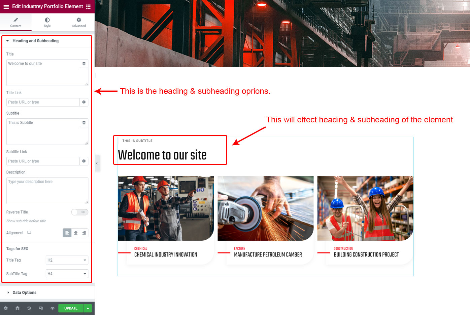Click the Subtitle dynamic tags icon
The width and height of the screenshot is (470, 315).
[84, 123]
